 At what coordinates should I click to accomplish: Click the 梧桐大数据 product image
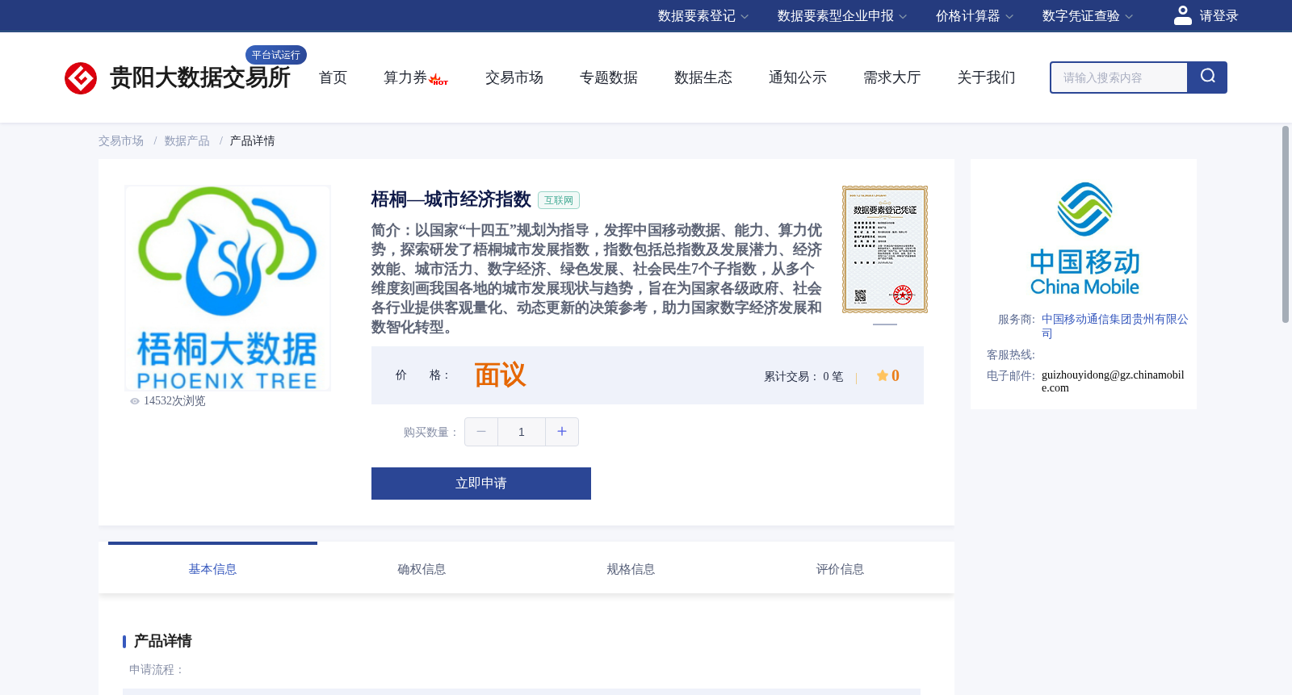click(228, 288)
